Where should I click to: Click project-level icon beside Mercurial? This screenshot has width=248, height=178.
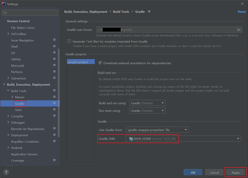(54, 65)
